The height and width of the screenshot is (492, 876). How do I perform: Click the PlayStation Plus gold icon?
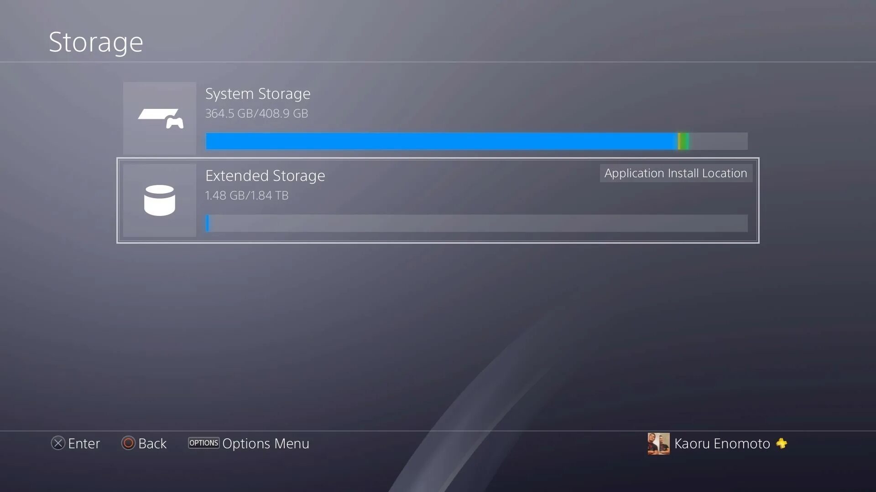point(781,443)
